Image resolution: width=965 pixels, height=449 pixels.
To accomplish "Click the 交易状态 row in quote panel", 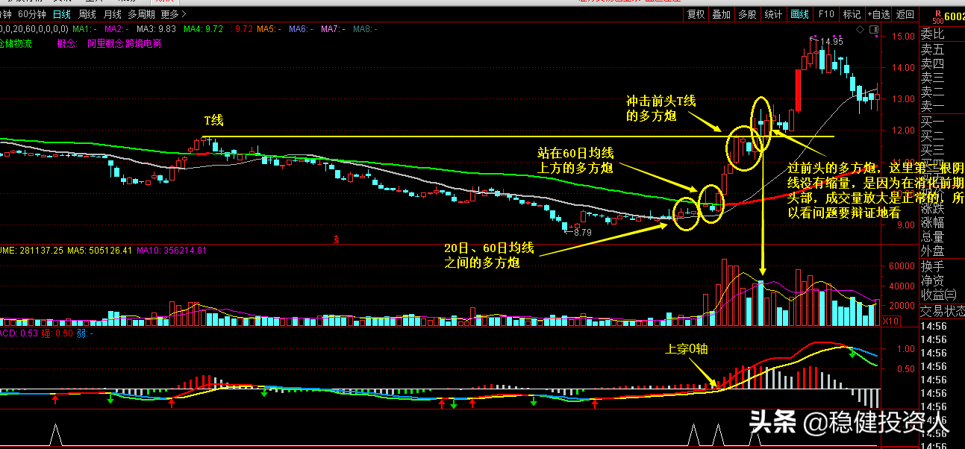I will pos(942,311).
